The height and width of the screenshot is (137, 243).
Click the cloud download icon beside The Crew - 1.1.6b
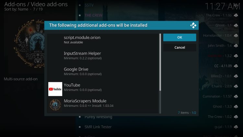(x=236, y=15)
